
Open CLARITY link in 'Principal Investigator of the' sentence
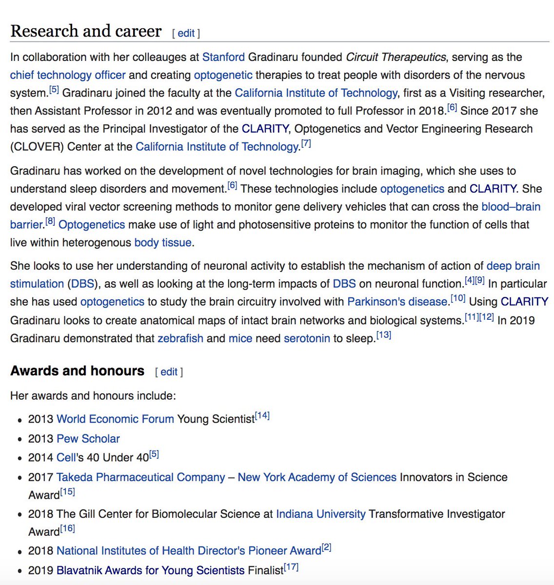pyautogui.click(x=265, y=129)
